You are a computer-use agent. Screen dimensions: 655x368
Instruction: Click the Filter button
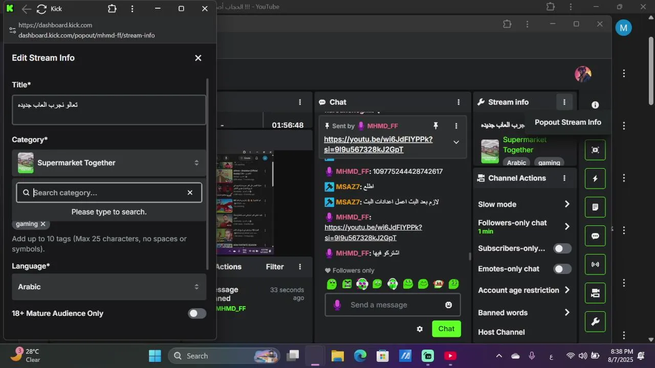tap(275, 267)
